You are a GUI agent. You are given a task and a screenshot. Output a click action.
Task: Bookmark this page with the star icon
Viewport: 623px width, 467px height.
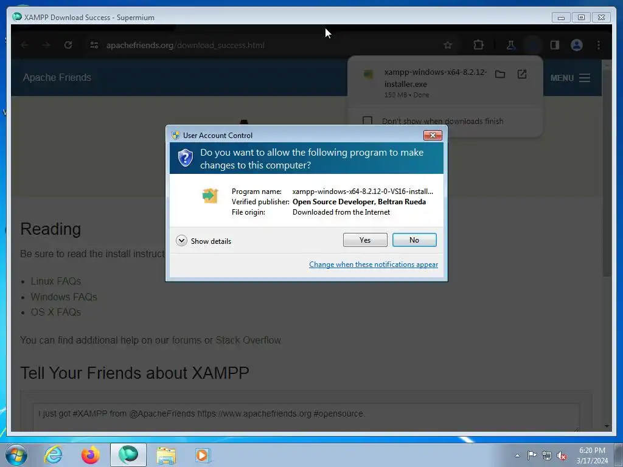pyautogui.click(x=448, y=45)
